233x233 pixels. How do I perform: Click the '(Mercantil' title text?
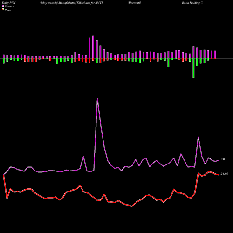[x=134, y=3]
